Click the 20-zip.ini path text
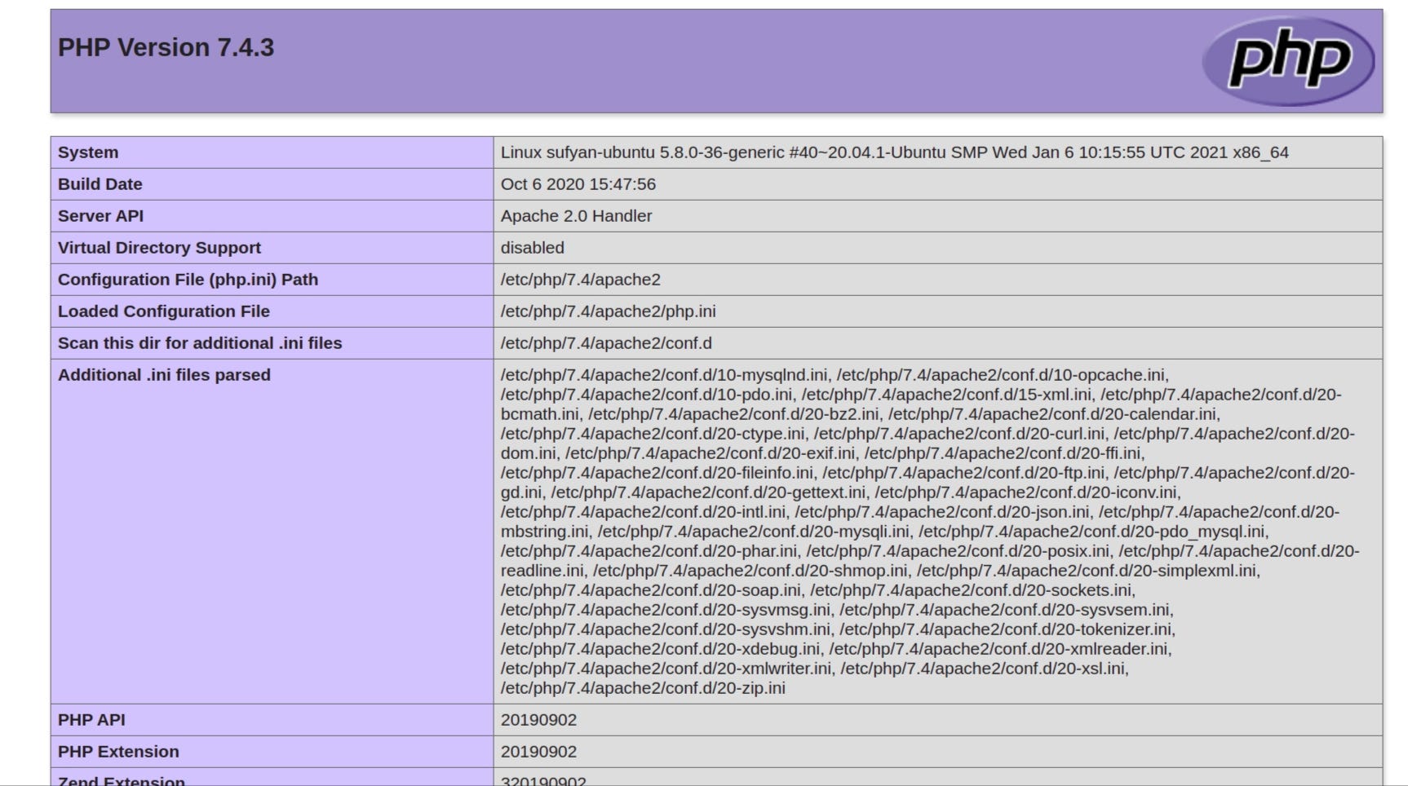 [x=643, y=688]
